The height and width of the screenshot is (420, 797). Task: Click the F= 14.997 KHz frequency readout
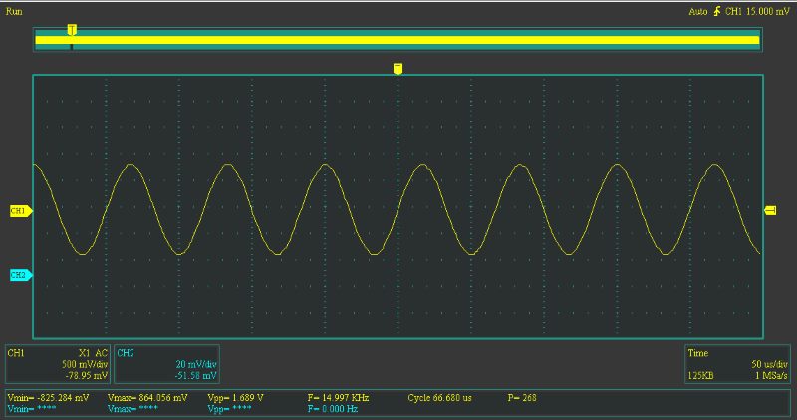pyautogui.click(x=339, y=397)
